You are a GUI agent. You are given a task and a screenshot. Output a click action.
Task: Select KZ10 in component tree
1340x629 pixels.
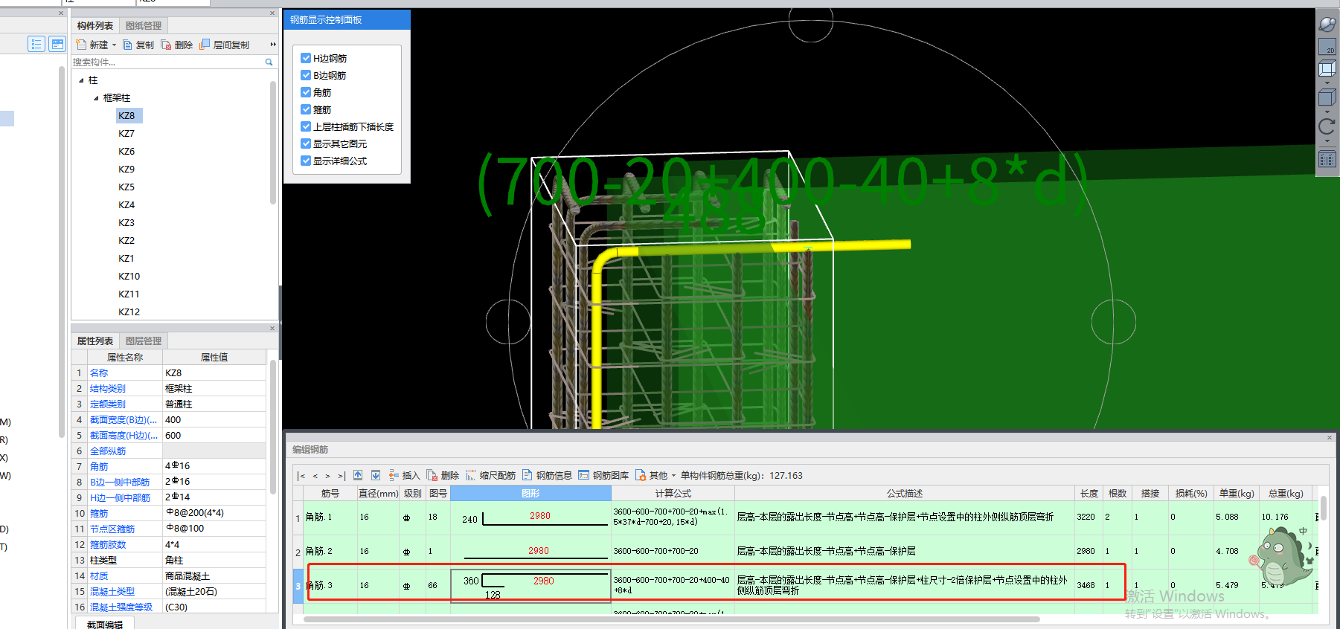point(129,277)
